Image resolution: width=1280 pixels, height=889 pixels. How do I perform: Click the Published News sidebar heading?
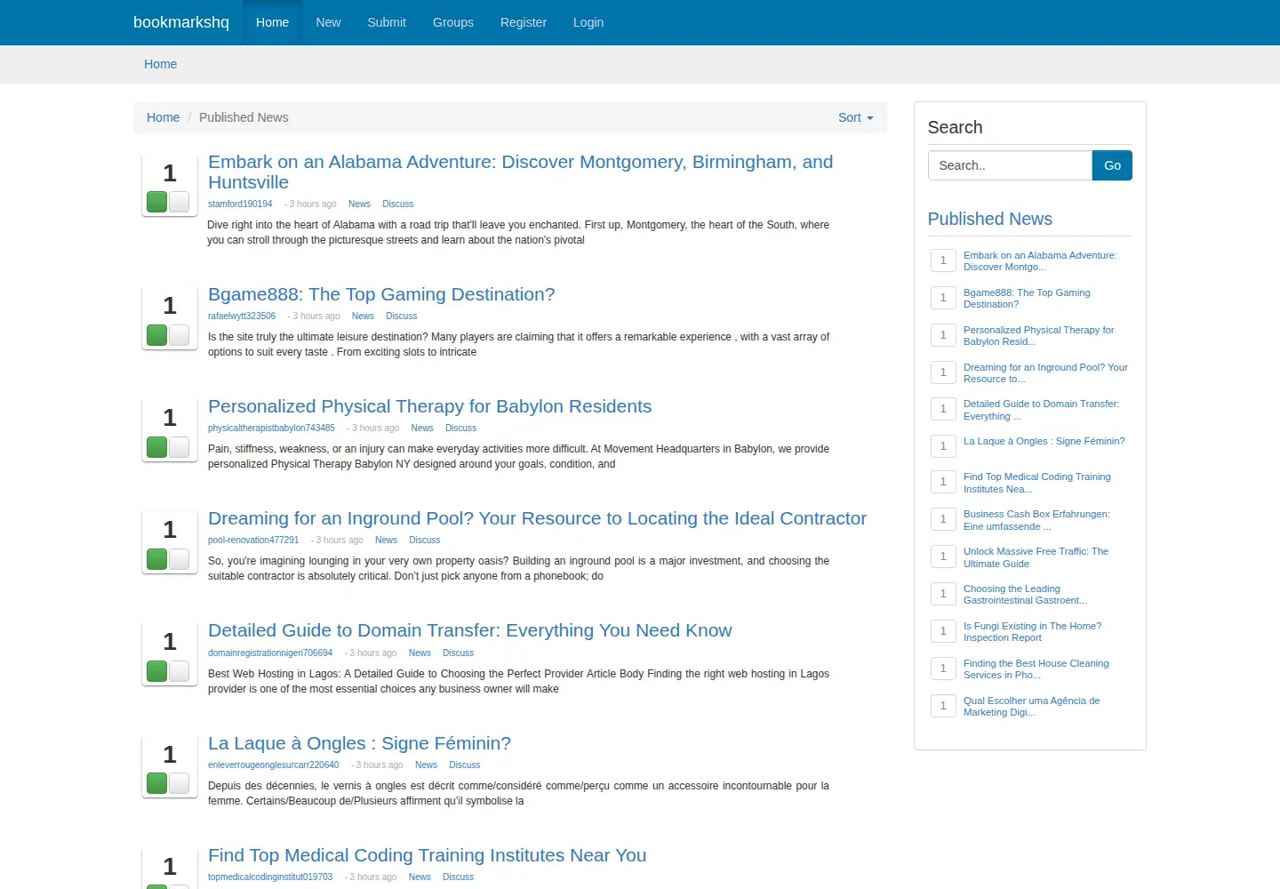[x=989, y=219]
